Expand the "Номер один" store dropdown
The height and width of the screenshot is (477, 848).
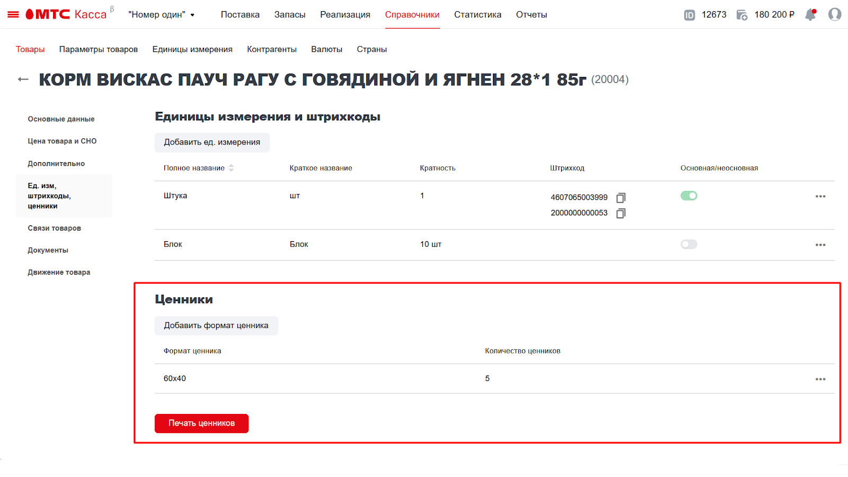(x=162, y=15)
